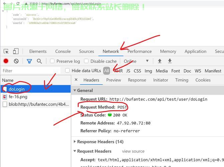This screenshot has height=167, width=224.
Task: Click the green status indicator by 200 OK
Action: point(110,115)
